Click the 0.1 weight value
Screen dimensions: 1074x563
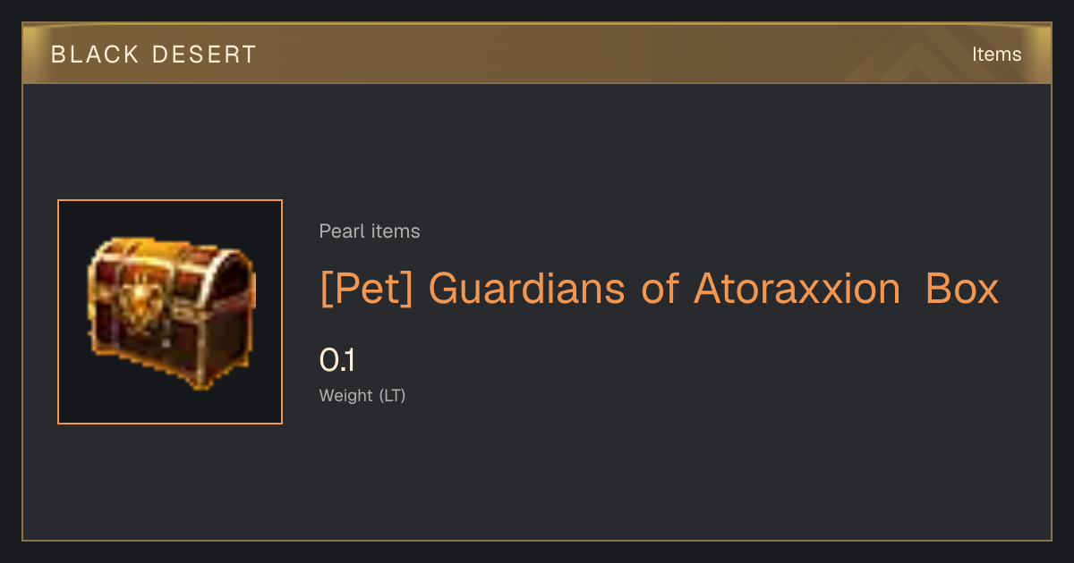tap(337, 361)
